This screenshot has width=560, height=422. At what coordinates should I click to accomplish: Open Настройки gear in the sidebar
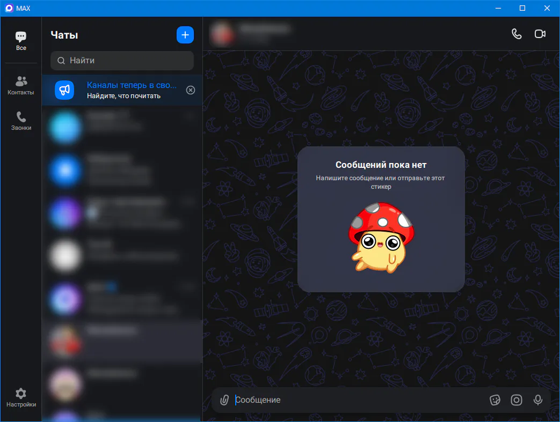pos(21,397)
